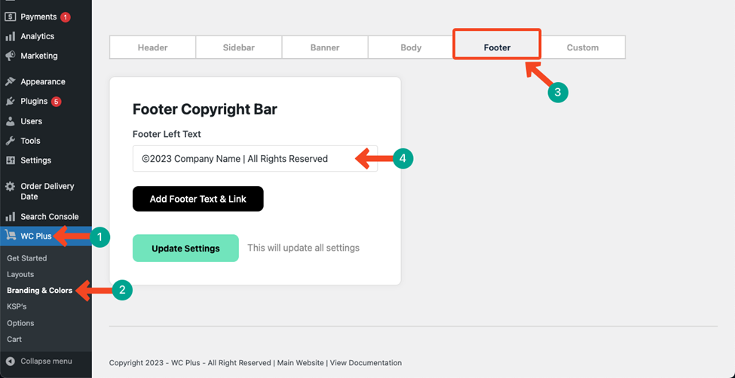735x378 pixels.
Task: Click the Users person icon
Action: click(10, 121)
